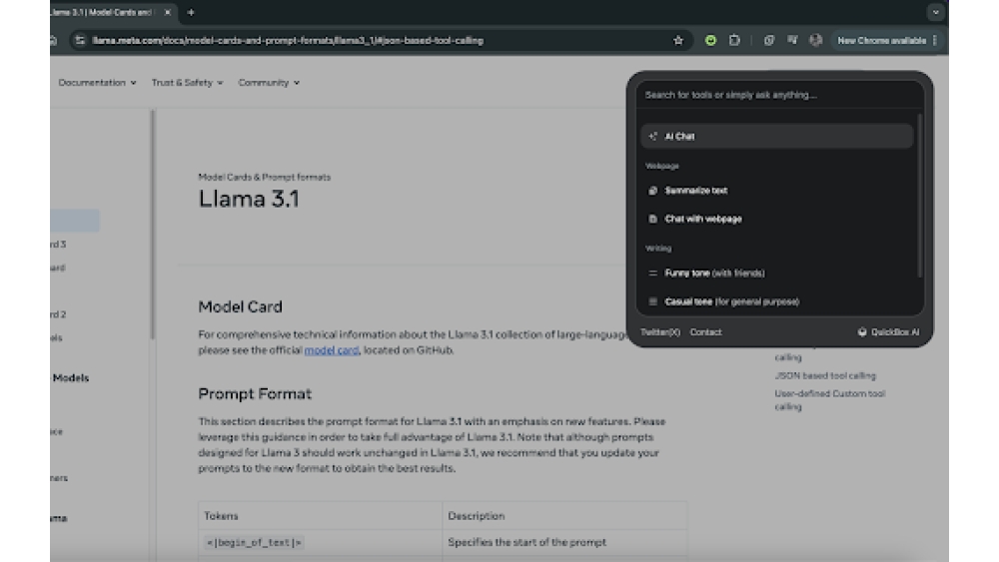Close the Llama 3.1 browser tab
The image size is (999, 562).
(168, 12)
